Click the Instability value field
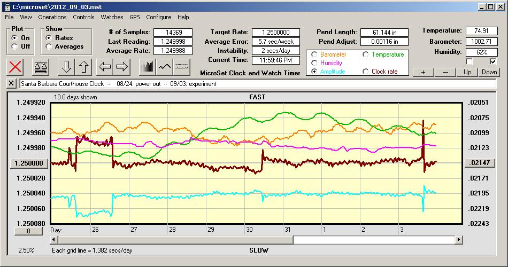 [276, 51]
